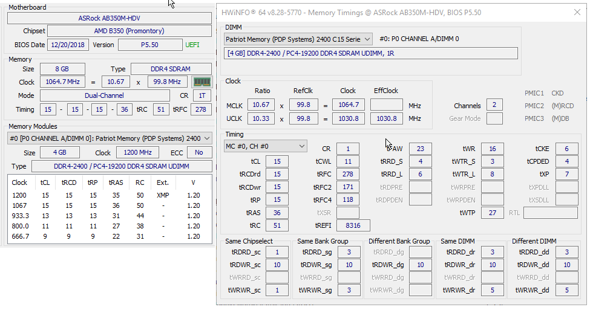Click the tRDWR_dd value field

(566, 265)
